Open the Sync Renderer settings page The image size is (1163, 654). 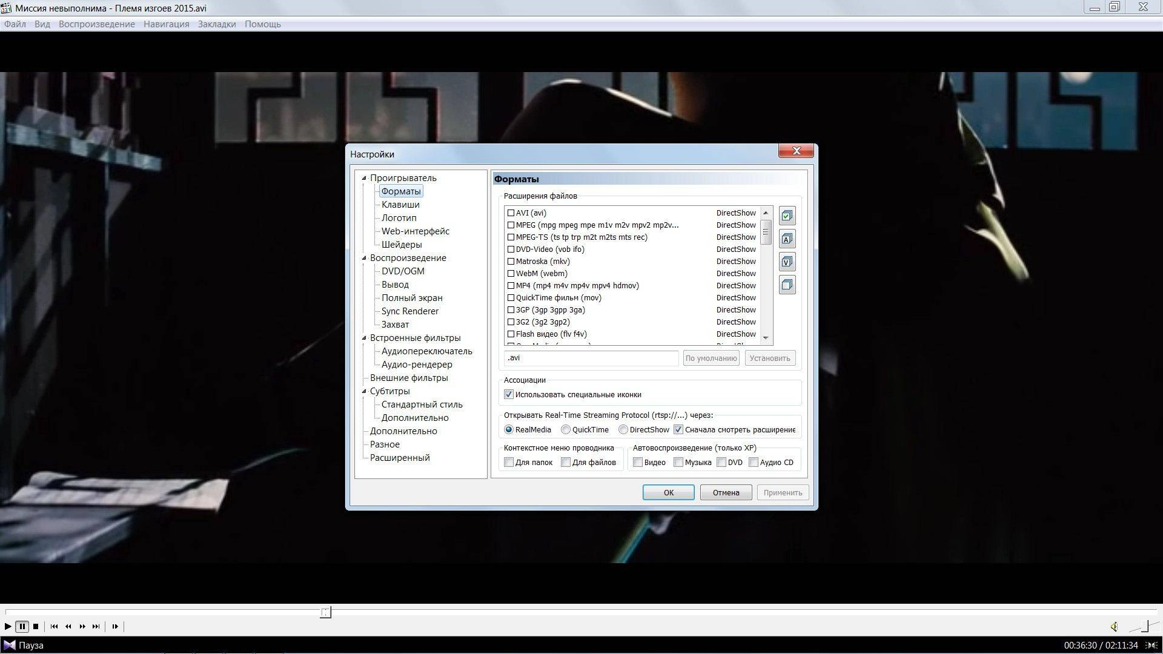(x=409, y=311)
